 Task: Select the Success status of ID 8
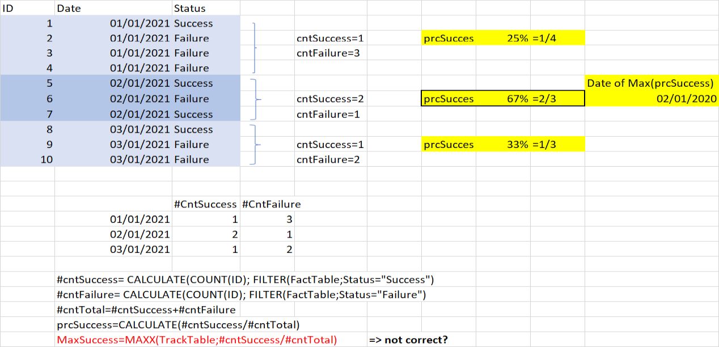(206, 129)
